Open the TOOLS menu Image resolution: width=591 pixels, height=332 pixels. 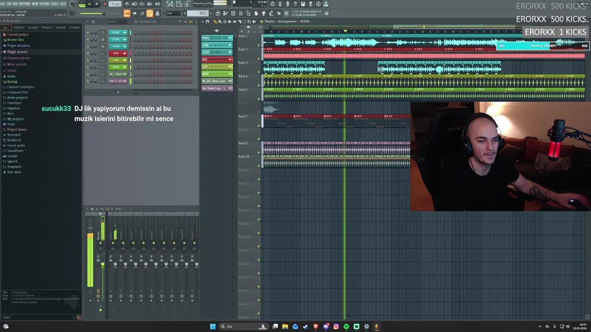tap(55, 4)
